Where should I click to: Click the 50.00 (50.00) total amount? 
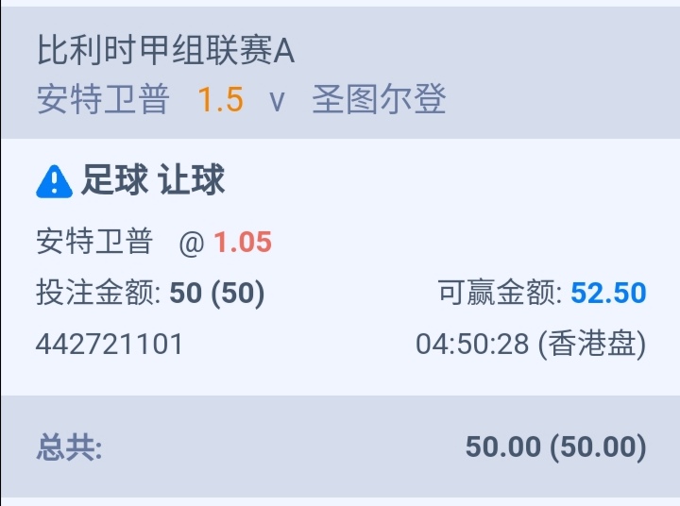[555, 447]
